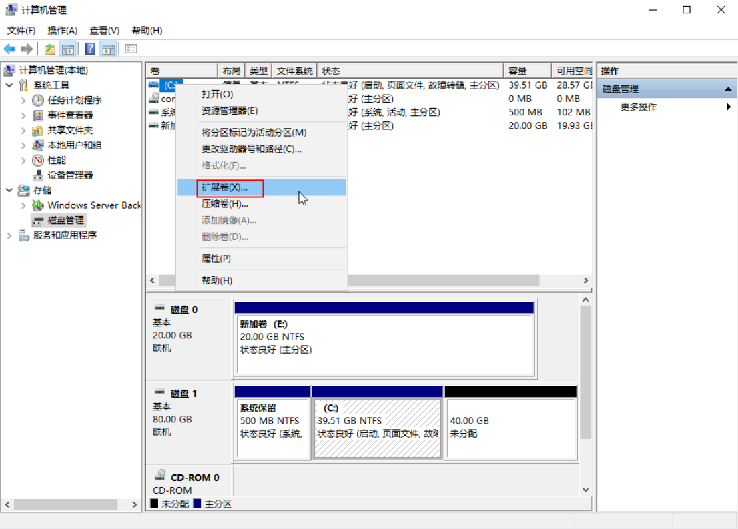738x529 pixels.
Task: Click the 磁盘 1 disk label
Action: (183, 394)
